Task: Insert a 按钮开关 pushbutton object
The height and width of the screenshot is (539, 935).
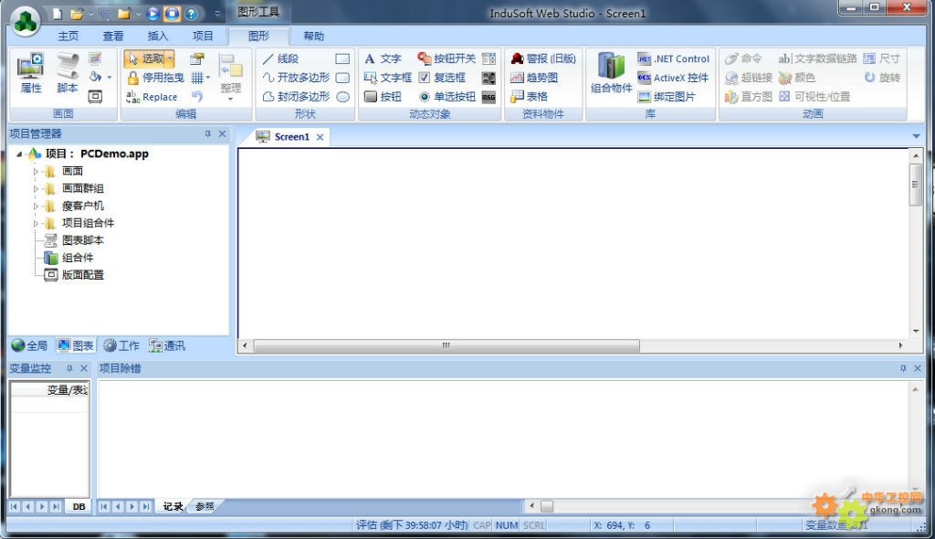Action: pyautogui.click(x=446, y=58)
